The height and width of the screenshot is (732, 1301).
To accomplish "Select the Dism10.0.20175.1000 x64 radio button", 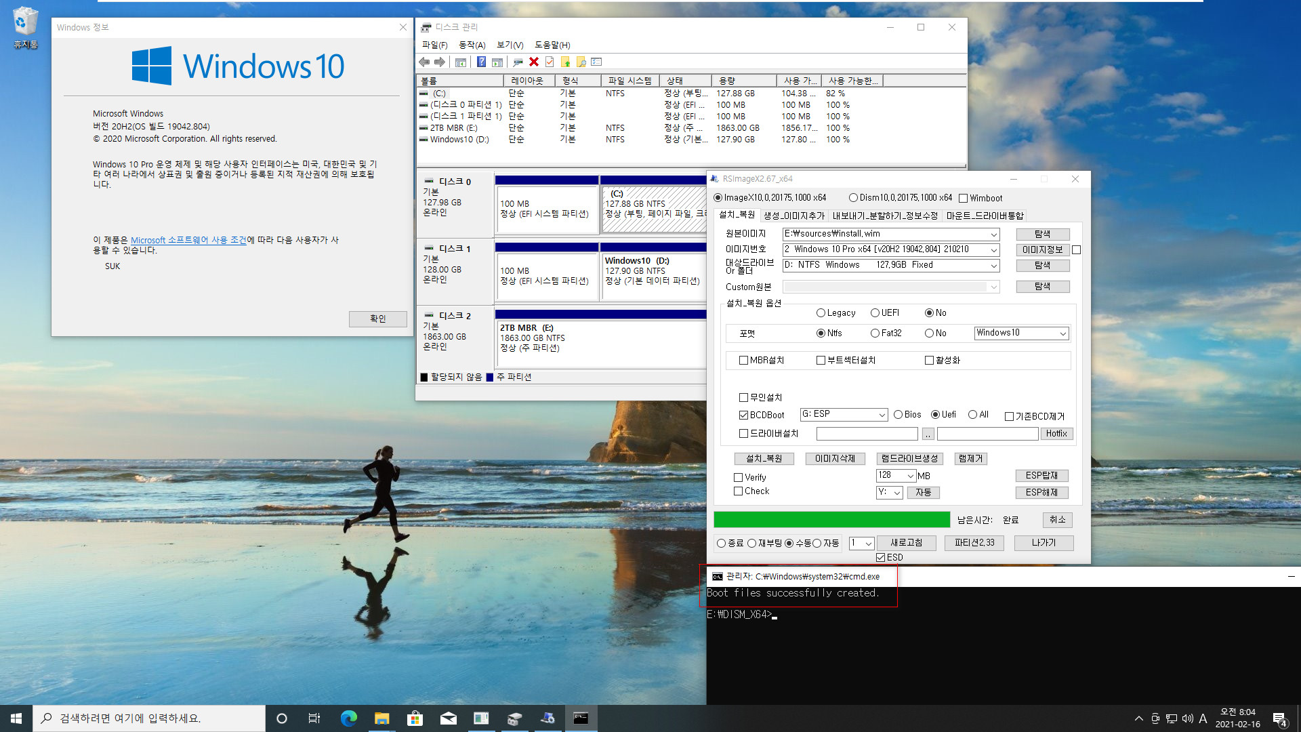I will coord(853,198).
